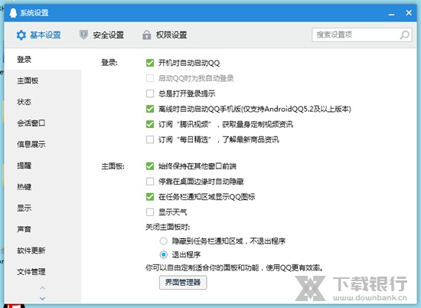Click the QQ penguin icon in title bar
Image resolution: width=421 pixels, height=308 pixels.
click(13, 12)
